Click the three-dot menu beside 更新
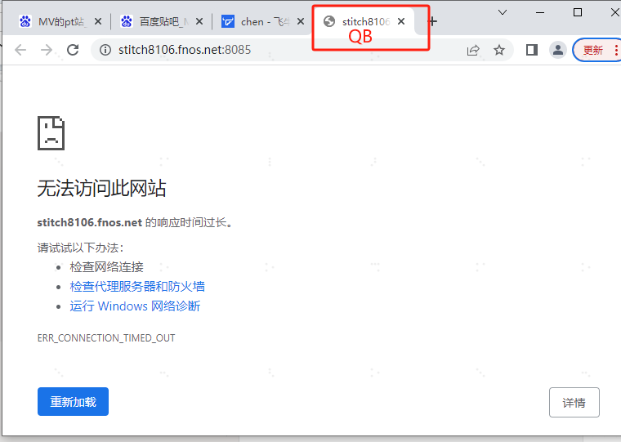This screenshot has height=442, width=621. [616, 51]
